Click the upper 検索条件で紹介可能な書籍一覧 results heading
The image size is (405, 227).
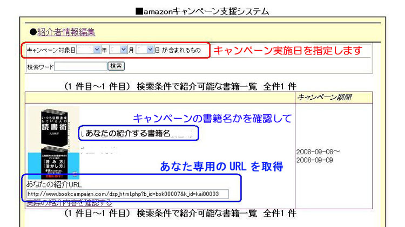coord(179,86)
